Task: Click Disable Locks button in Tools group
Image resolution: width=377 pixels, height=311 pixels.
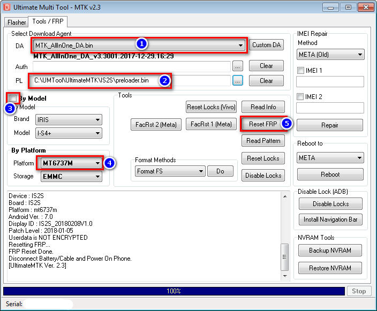Action: pyautogui.click(x=263, y=176)
